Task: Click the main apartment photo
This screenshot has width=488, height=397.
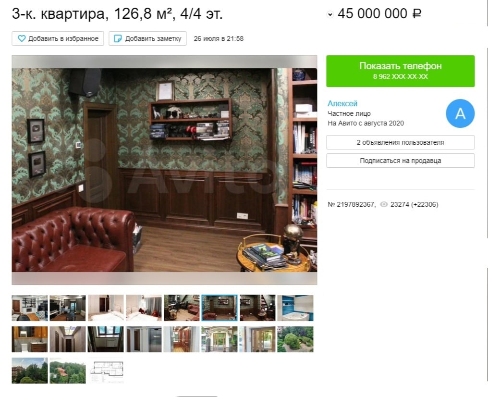Action: click(164, 170)
